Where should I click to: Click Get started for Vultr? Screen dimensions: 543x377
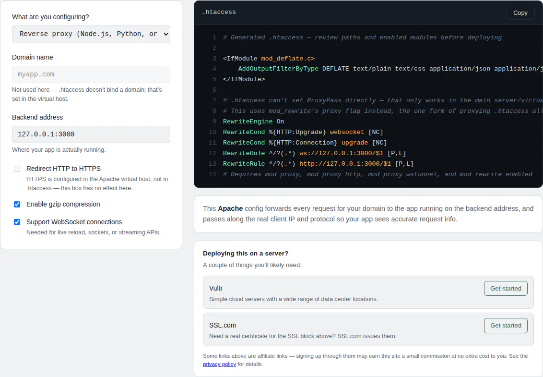pyautogui.click(x=506, y=289)
